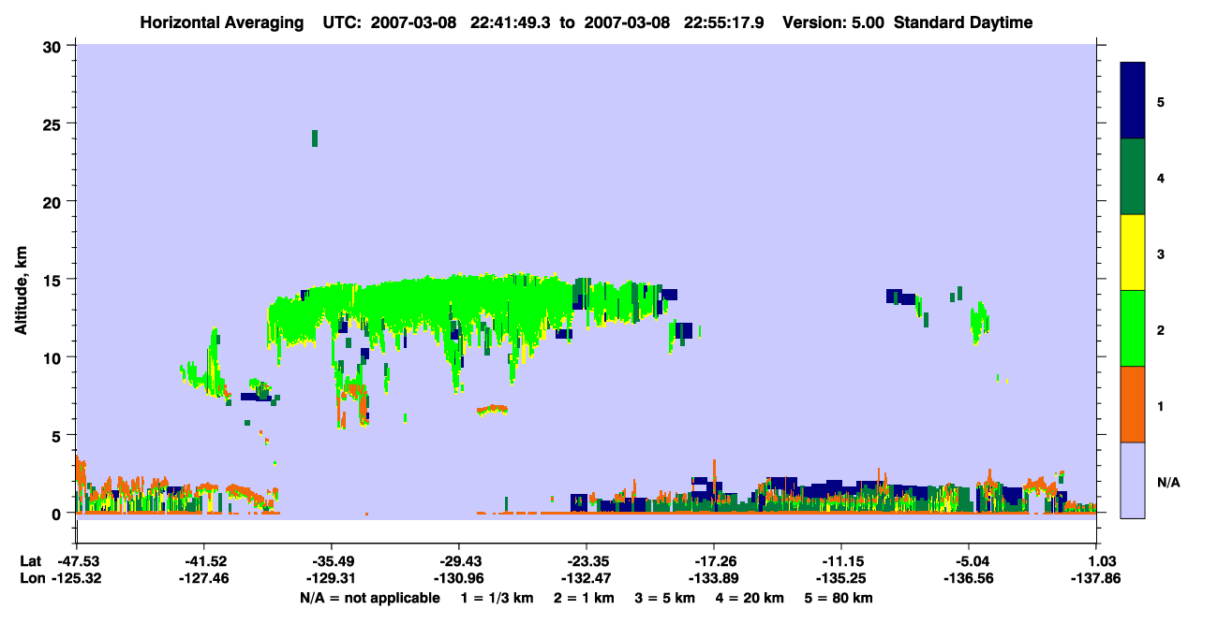Click the longitude value -137.86
This screenshot has height=624, width=1218.
pos(1096,579)
